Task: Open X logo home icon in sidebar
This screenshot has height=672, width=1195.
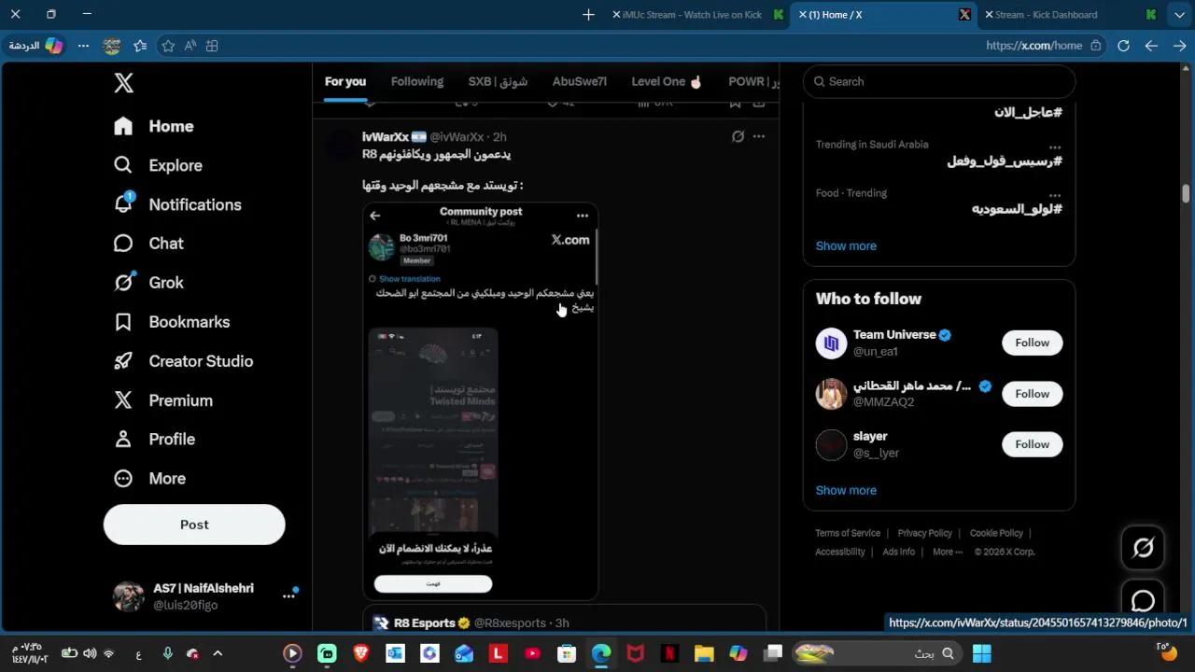Action: 123,83
